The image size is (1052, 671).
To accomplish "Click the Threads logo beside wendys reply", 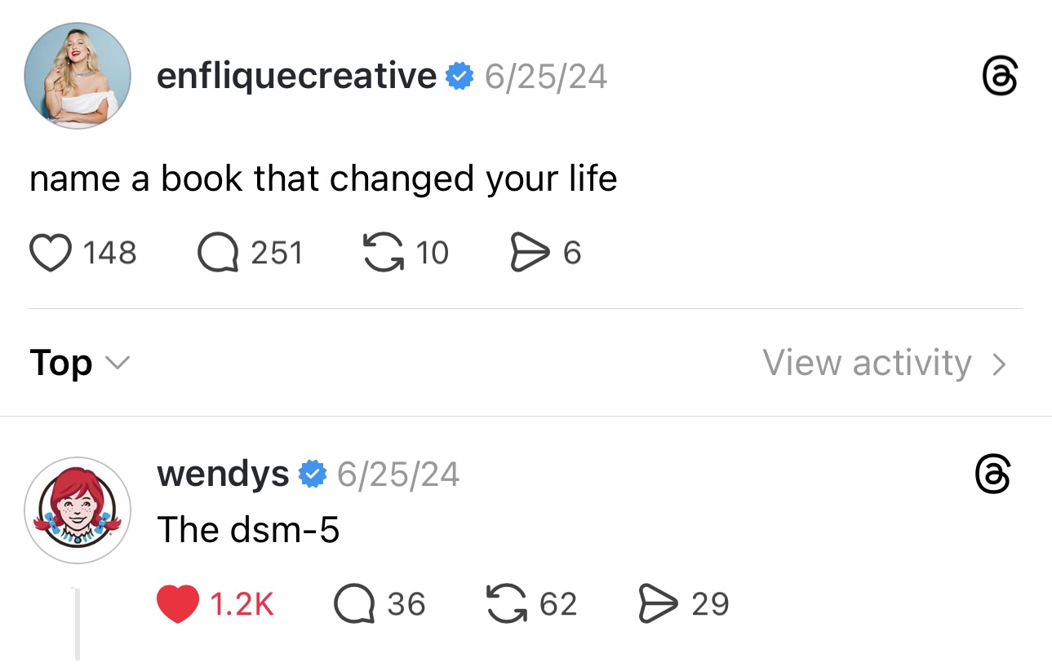I will 993,475.
